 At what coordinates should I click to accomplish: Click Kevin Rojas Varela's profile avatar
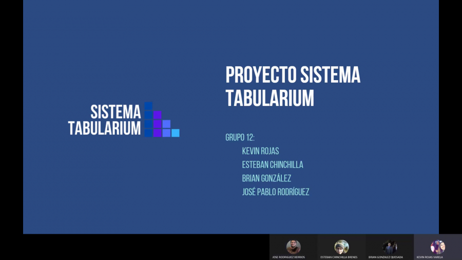click(438, 247)
